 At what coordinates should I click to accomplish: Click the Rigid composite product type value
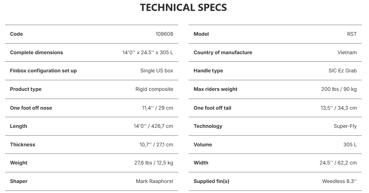(154, 89)
